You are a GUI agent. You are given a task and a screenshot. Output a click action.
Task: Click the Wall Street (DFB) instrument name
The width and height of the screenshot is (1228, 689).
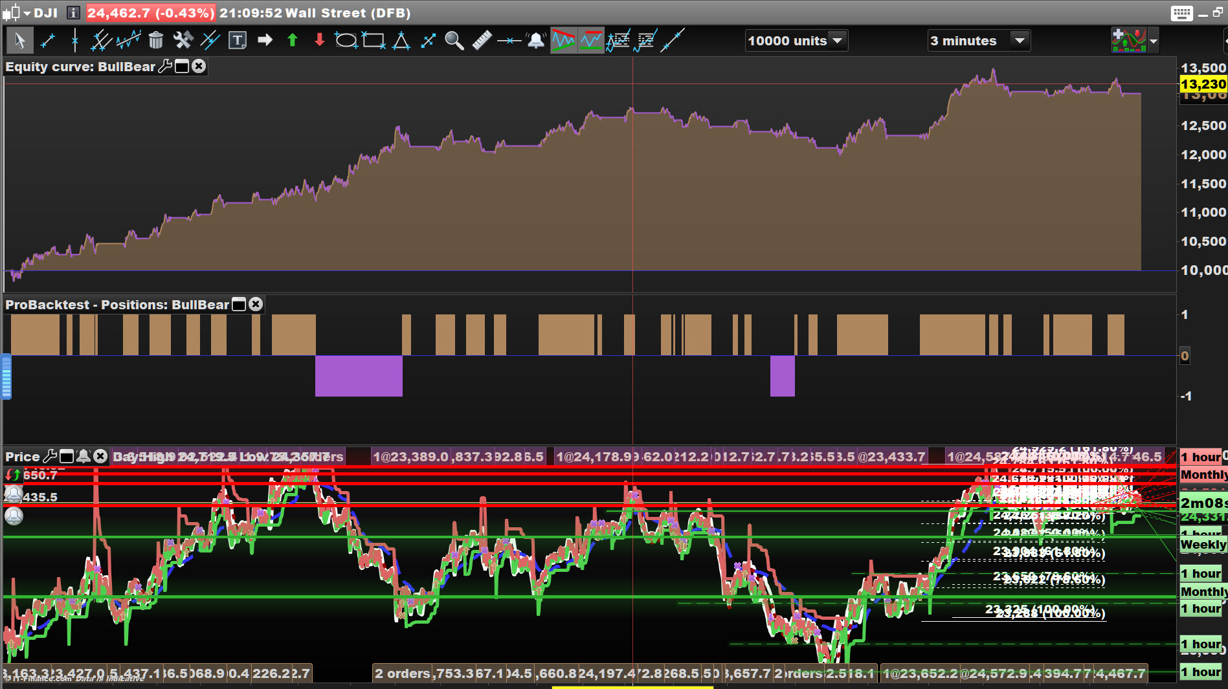pyautogui.click(x=348, y=13)
